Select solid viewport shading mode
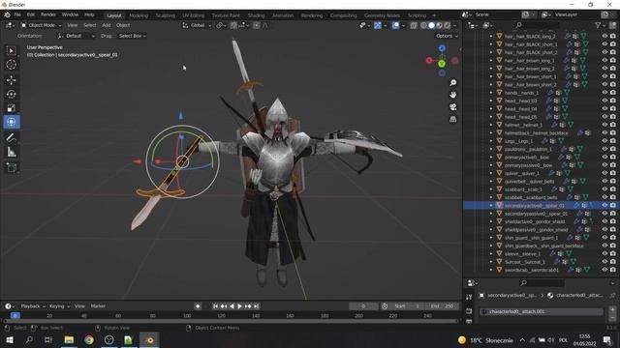620x348 pixels. tap(431, 25)
